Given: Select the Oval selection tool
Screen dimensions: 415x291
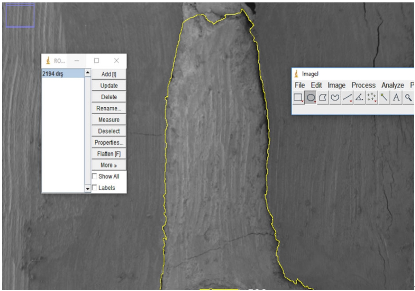Looking at the screenshot, I should [x=311, y=98].
